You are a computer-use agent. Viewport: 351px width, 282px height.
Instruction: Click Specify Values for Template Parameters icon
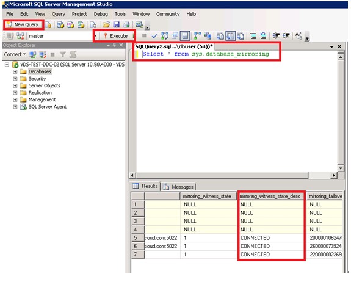pyautogui.click(x=299, y=36)
